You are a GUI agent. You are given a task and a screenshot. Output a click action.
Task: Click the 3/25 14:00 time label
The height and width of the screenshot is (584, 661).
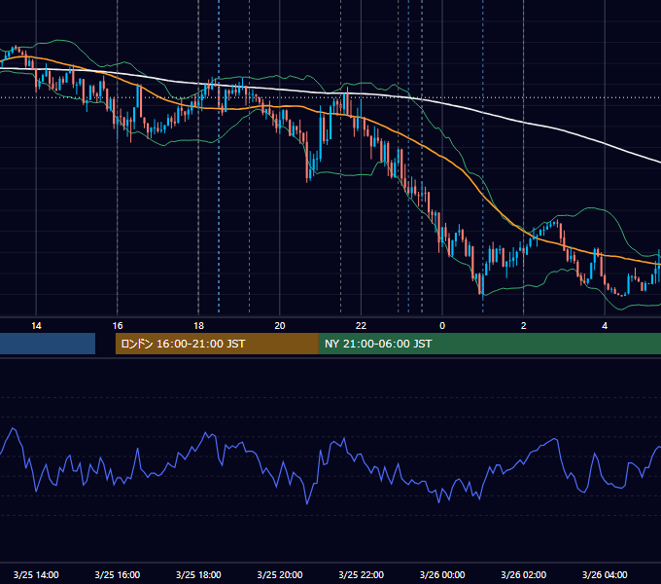click(x=36, y=574)
